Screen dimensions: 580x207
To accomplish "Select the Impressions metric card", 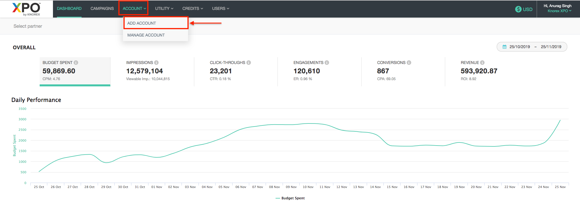I will click(152, 71).
